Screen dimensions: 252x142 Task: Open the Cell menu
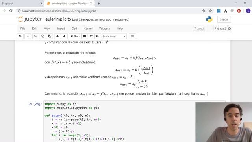(x=74, y=28)
